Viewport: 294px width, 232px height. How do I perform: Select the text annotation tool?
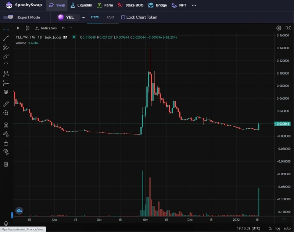6,65
